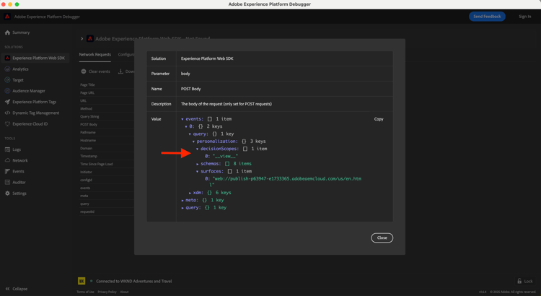Open the Auditor tool icon
The width and height of the screenshot is (541, 296).
tap(7, 183)
